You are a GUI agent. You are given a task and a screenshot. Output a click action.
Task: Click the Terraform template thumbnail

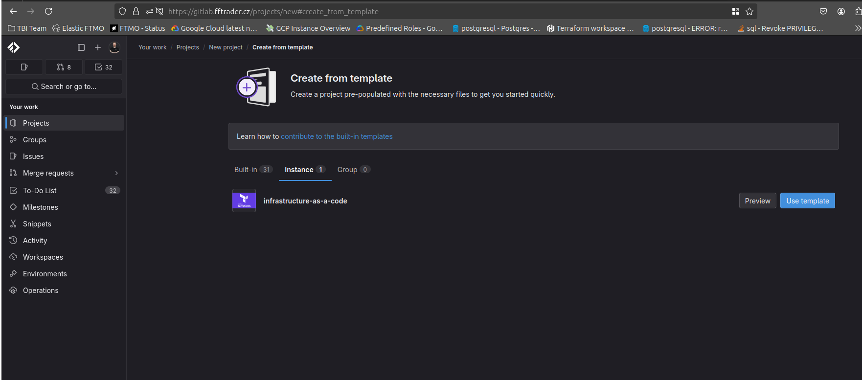244,201
